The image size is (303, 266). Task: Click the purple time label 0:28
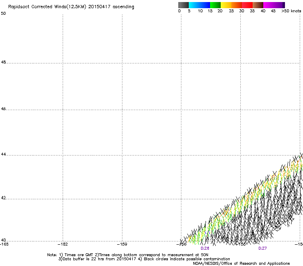pyautogui.click(x=205, y=248)
